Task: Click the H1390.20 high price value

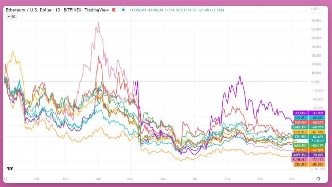Action: click(155, 10)
